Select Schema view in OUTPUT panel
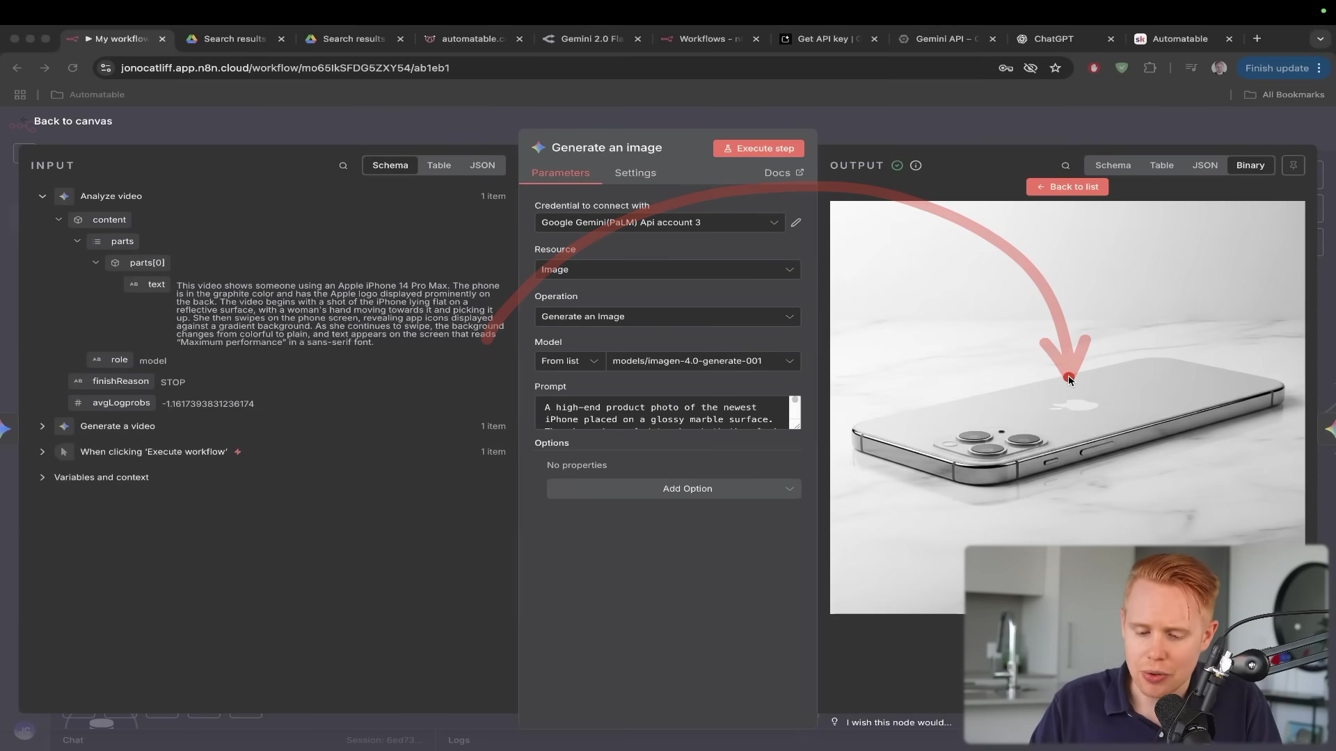This screenshot has width=1336, height=751. (1113, 165)
